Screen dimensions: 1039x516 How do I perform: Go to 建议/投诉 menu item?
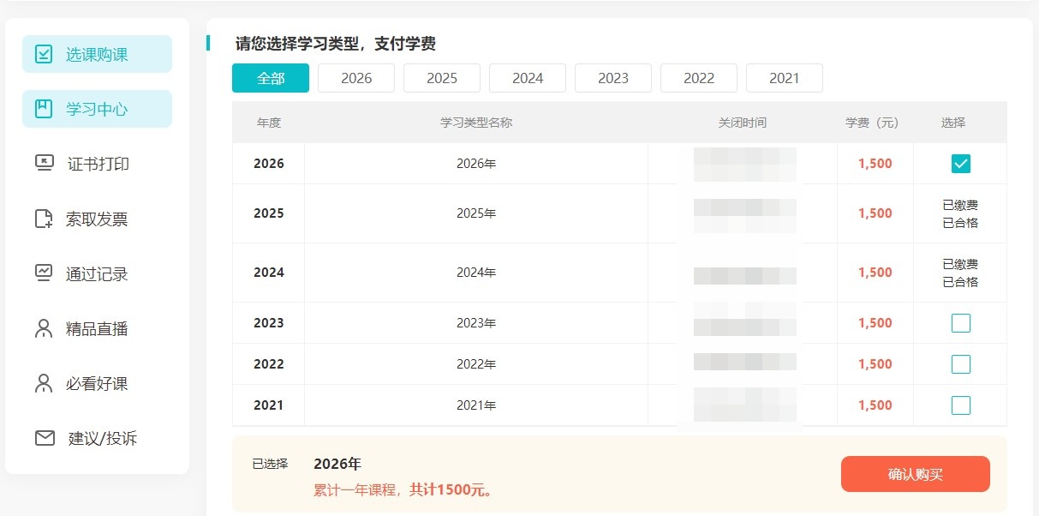(x=102, y=439)
